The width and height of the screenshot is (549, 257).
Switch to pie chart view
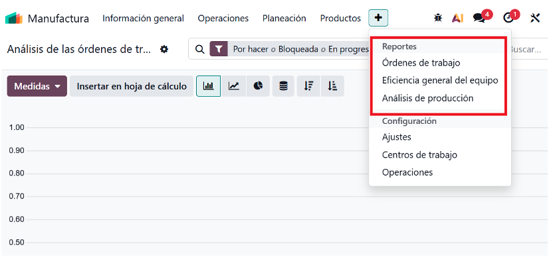258,86
